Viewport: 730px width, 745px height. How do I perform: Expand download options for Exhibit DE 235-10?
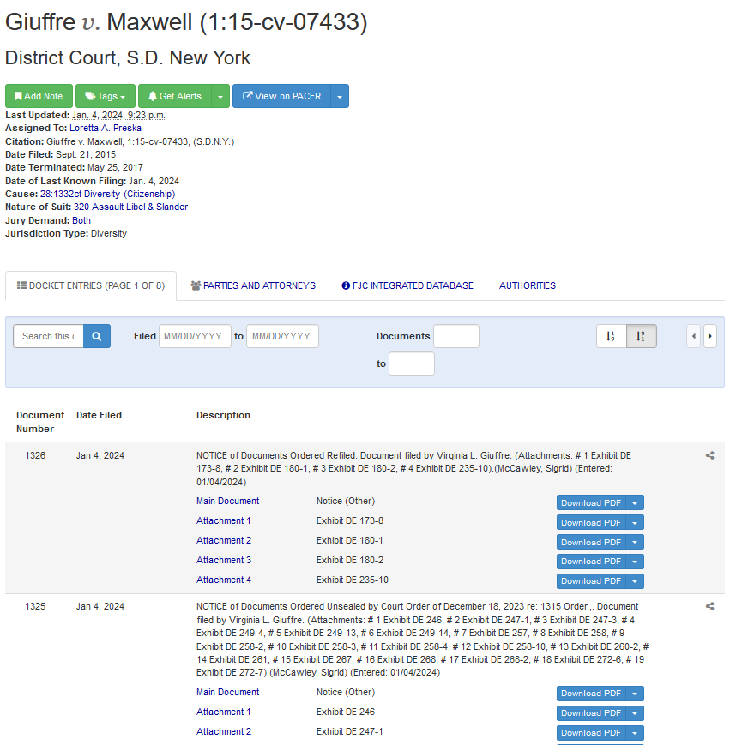[x=635, y=581]
